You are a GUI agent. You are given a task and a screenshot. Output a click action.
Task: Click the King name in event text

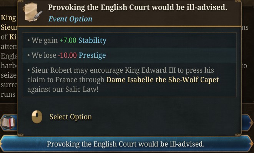(8, 18)
